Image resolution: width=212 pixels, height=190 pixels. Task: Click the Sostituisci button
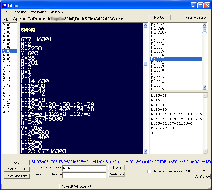(117, 174)
